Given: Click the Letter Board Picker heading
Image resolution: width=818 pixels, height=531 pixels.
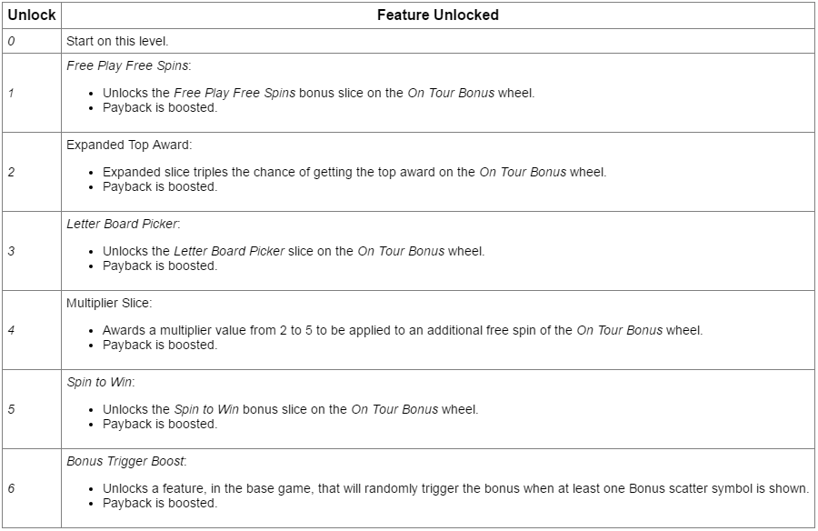Looking at the screenshot, I should click(x=123, y=224).
